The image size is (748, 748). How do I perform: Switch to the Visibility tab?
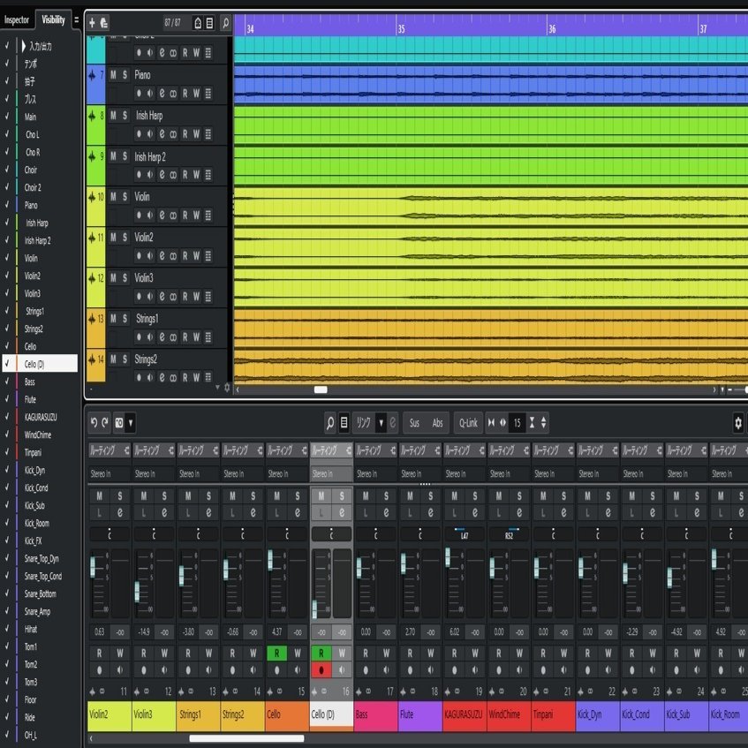pyautogui.click(x=53, y=19)
